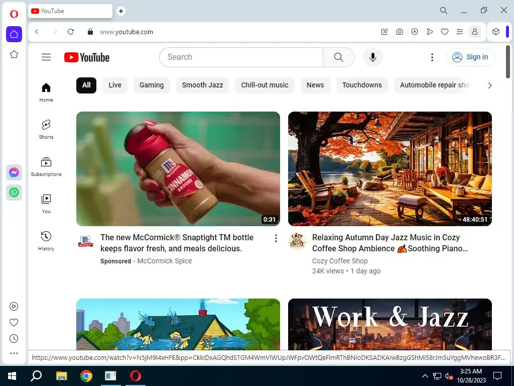Filter videos by Live chip

[x=115, y=85]
